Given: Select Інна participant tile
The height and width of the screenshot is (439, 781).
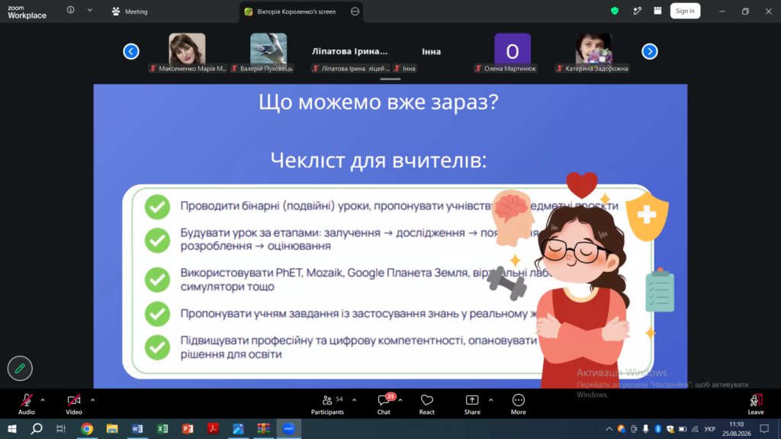Looking at the screenshot, I should click(x=432, y=51).
